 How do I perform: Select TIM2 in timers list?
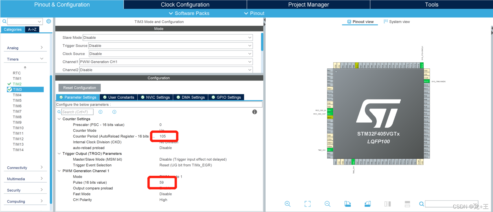click(17, 84)
